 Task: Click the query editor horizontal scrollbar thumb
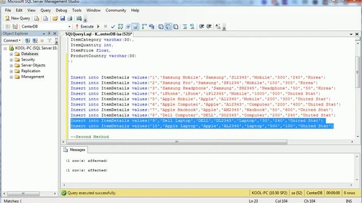(x=176, y=142)
